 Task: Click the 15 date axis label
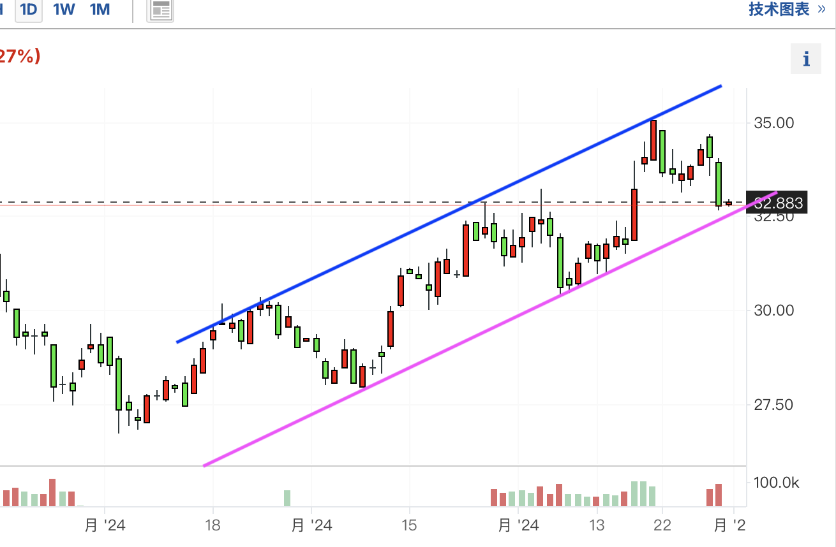tap(409, 525)
